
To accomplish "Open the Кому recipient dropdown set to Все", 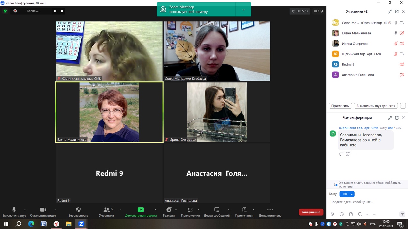I will click(347, 194).
